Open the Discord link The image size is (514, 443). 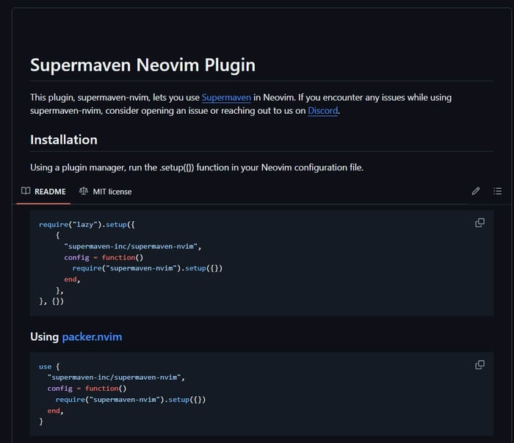point(323,110)
